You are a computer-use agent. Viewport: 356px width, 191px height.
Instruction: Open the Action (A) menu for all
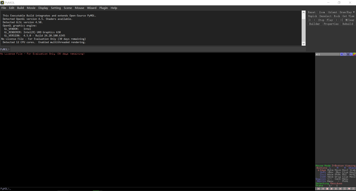[x=341, y=54]
